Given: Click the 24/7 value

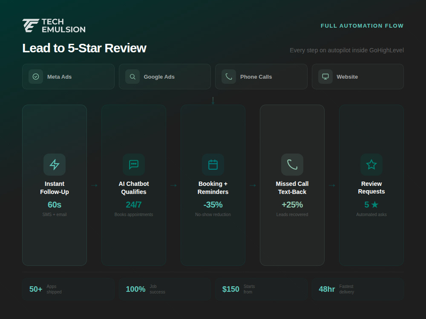Looking at the screenshot, I should click(134, 205).
